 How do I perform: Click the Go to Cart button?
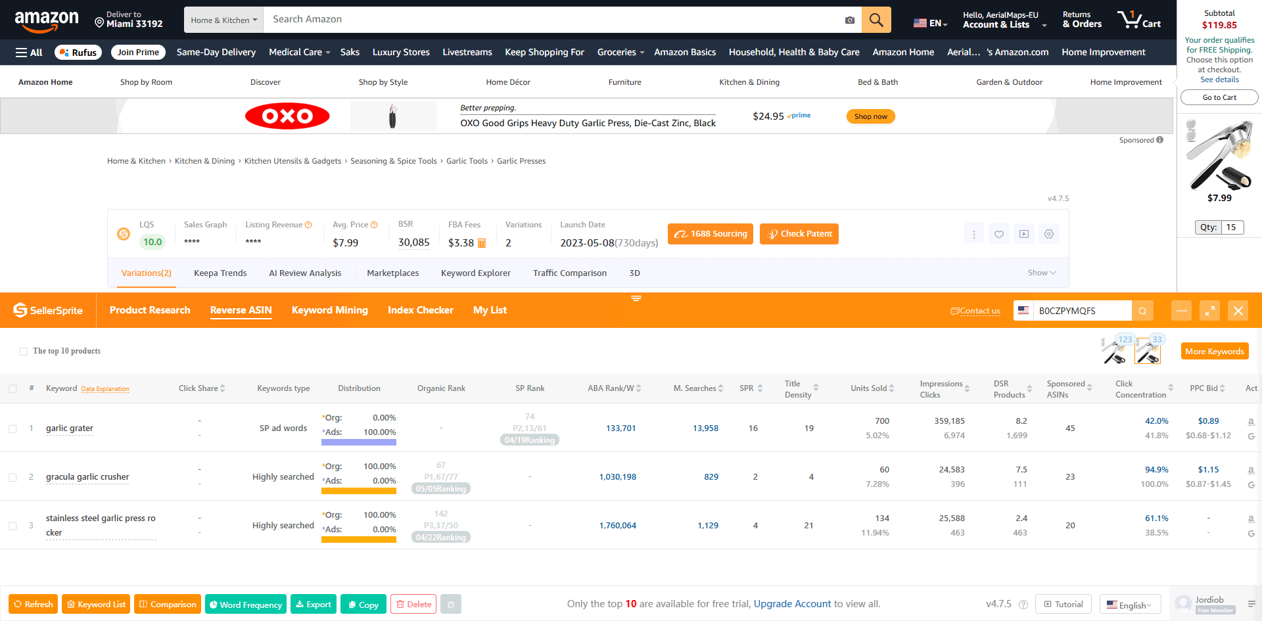pyautogui.click(x=1219, y=97)
